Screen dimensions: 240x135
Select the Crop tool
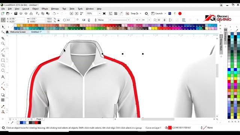(x=3, y=38)
